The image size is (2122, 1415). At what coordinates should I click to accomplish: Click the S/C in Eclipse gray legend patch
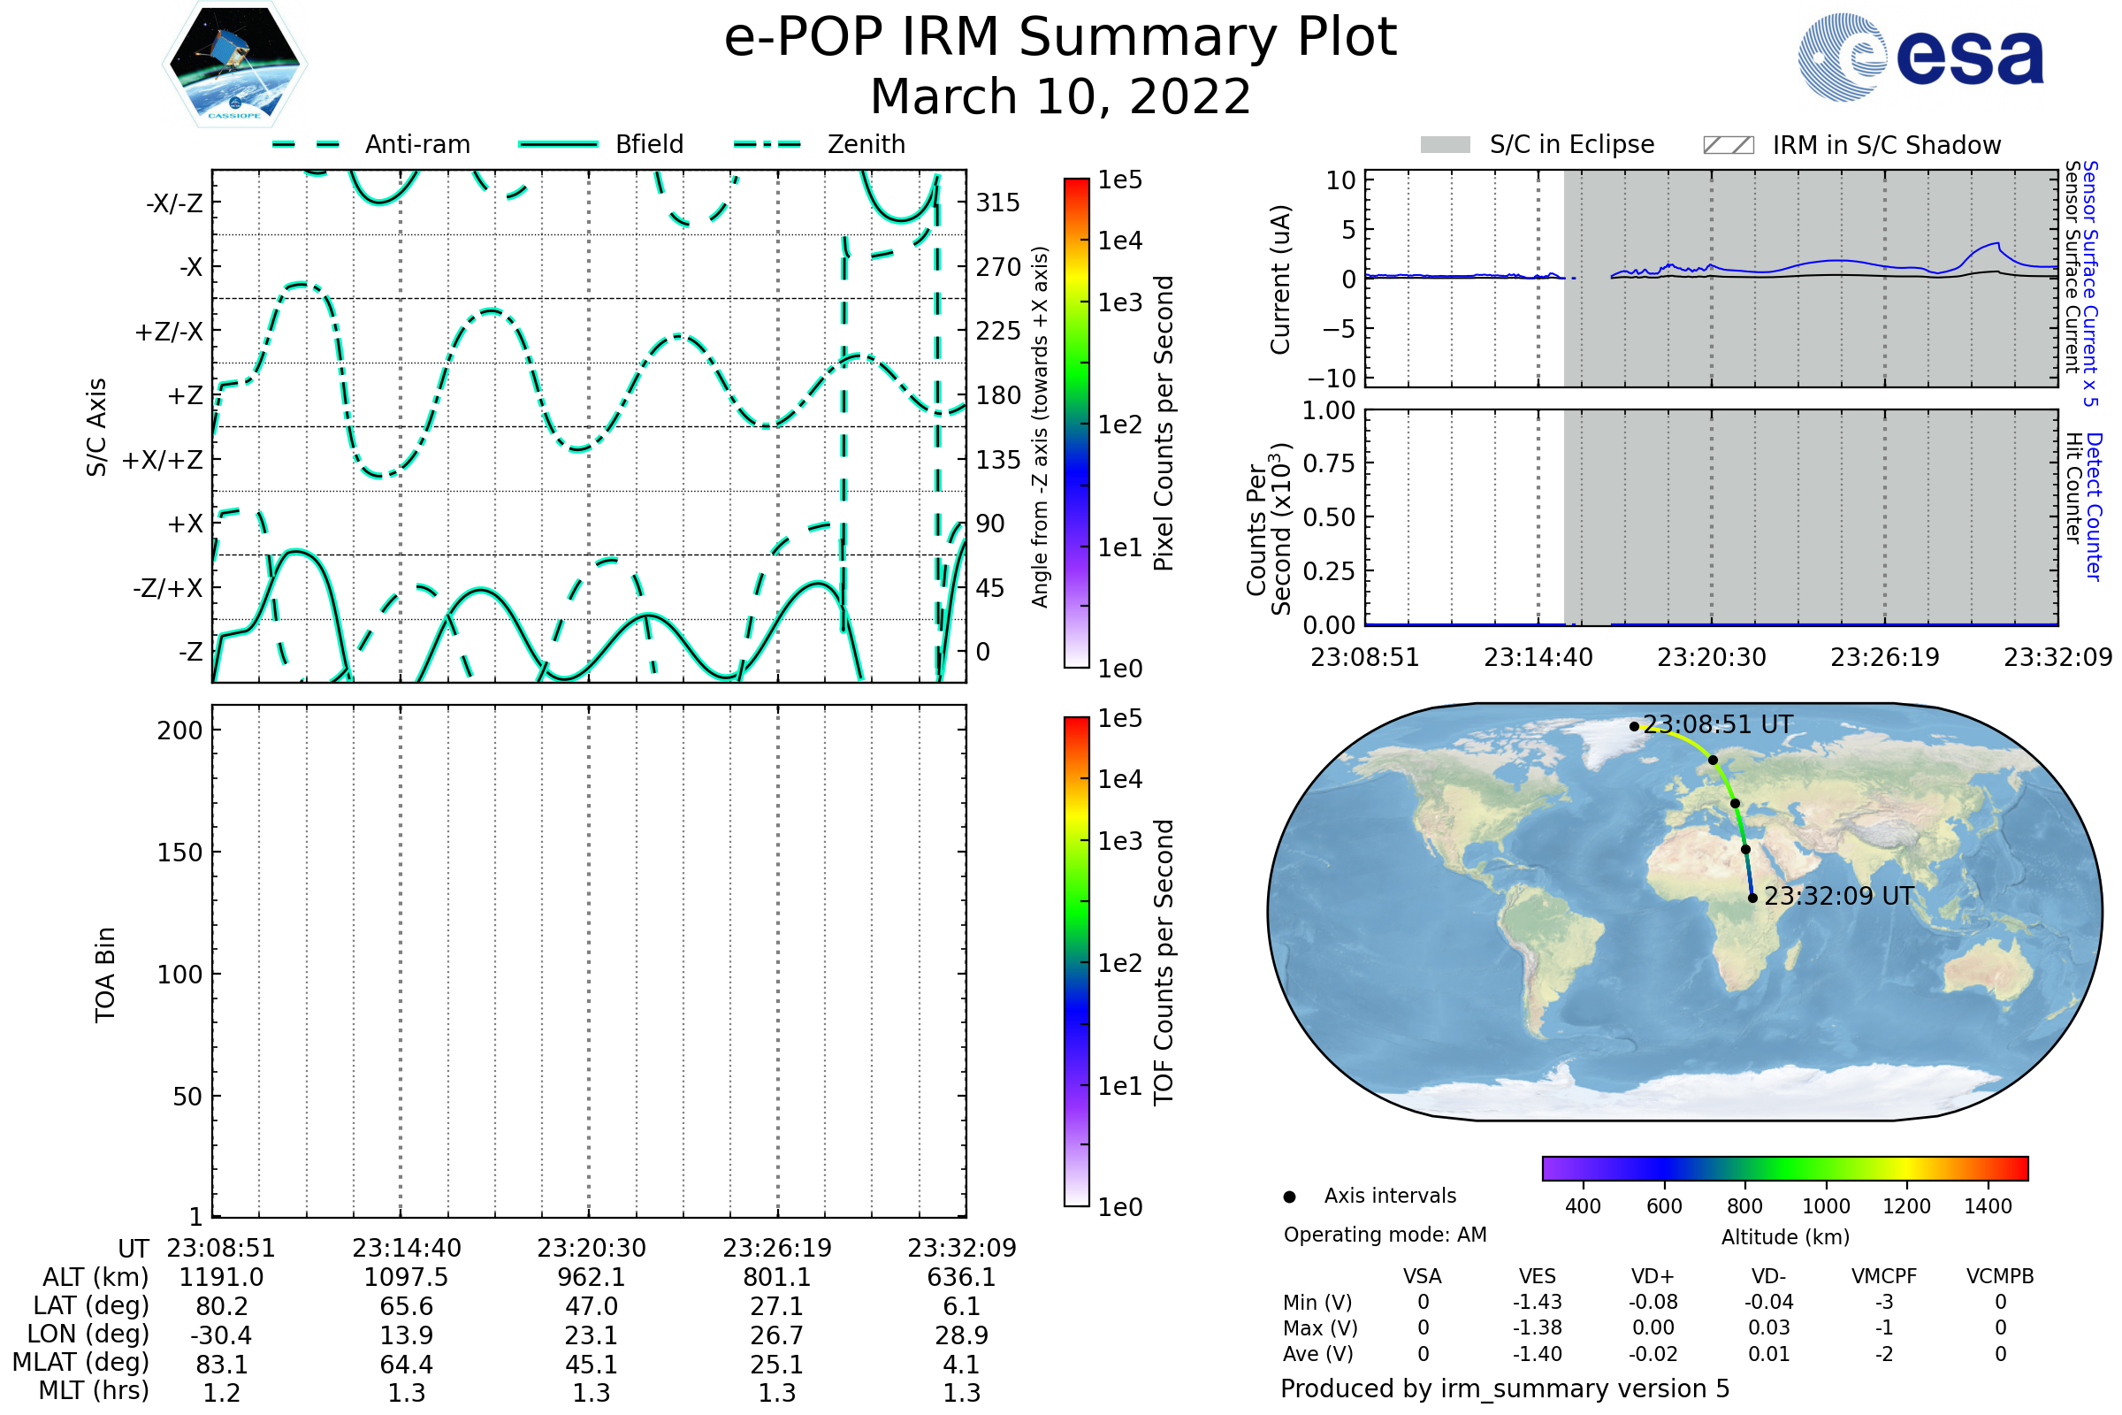1446,145
